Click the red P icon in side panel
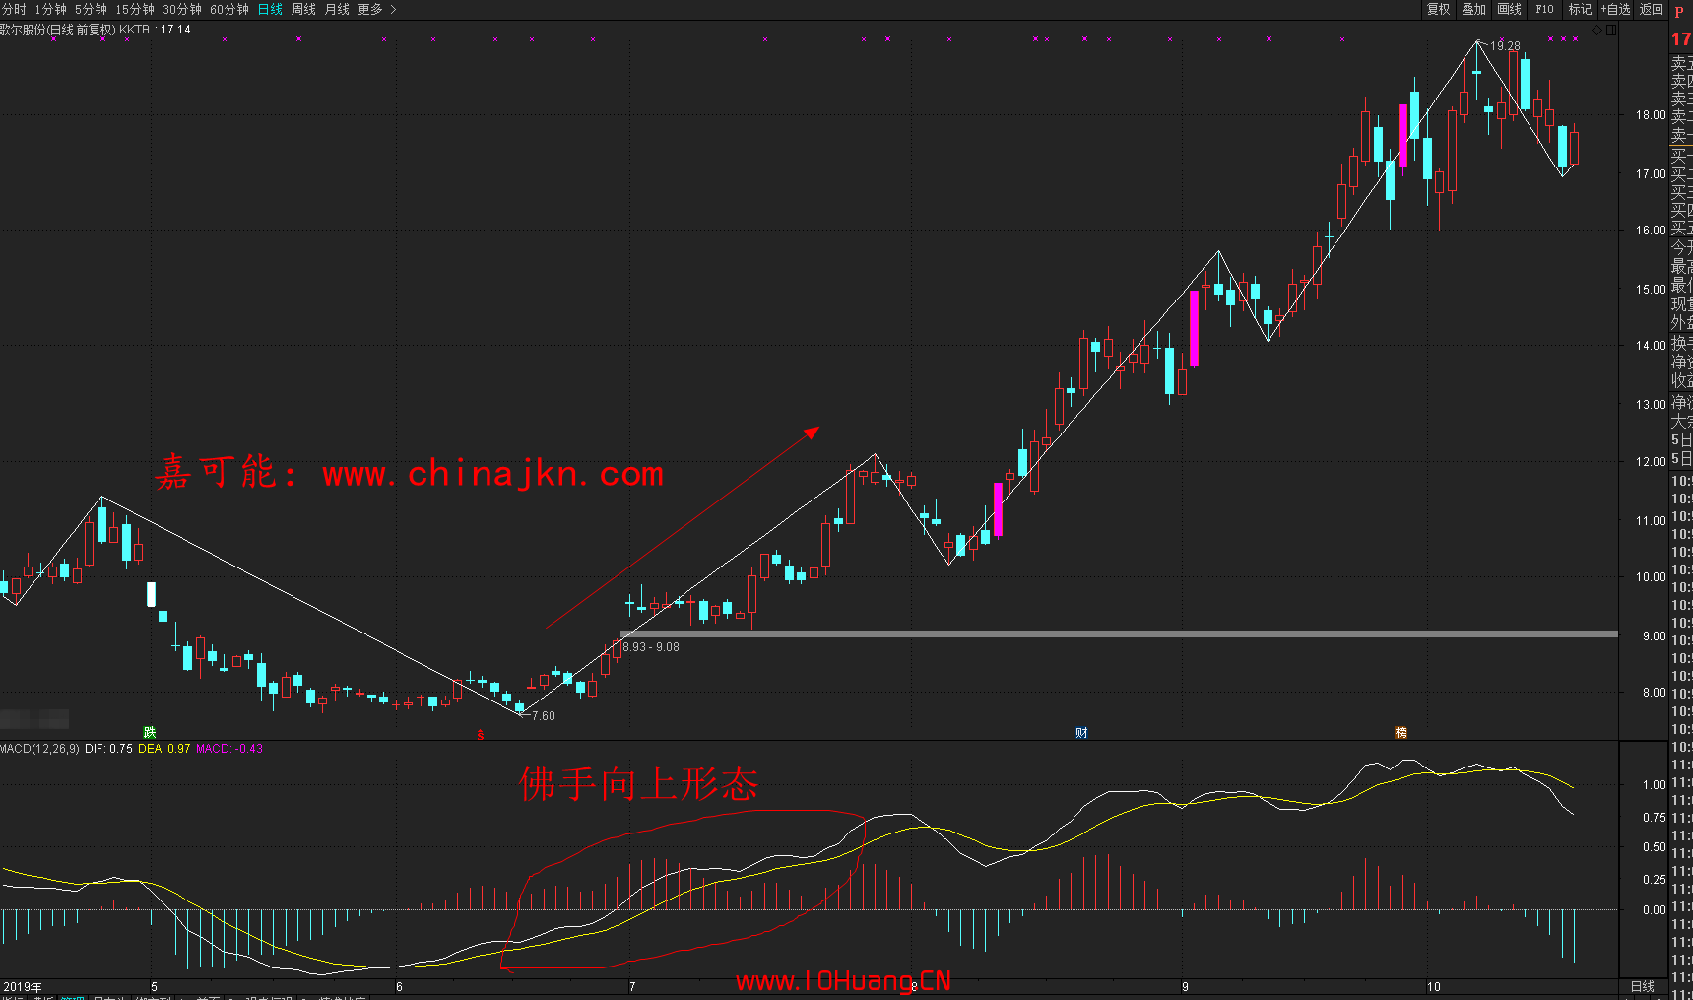 pos(1679,12)
